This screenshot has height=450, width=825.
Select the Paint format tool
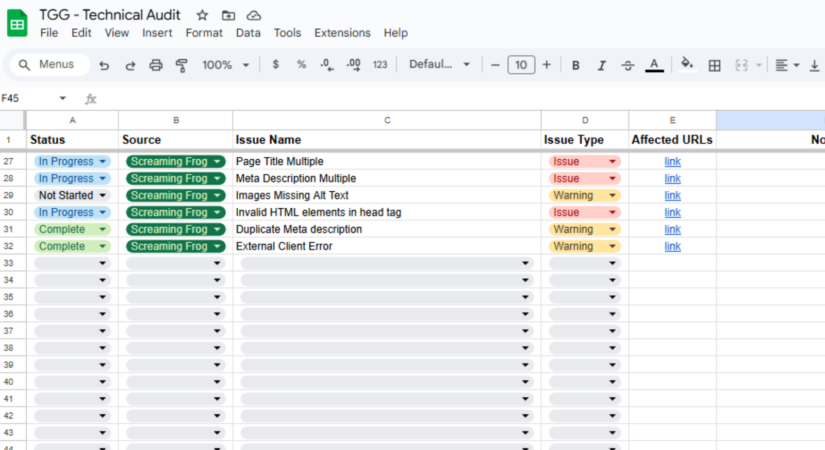pyautogui.click(x=181, y=65)
